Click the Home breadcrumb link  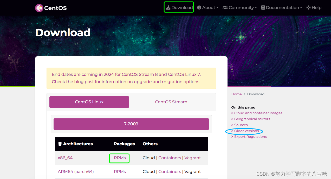coord(237,94)
